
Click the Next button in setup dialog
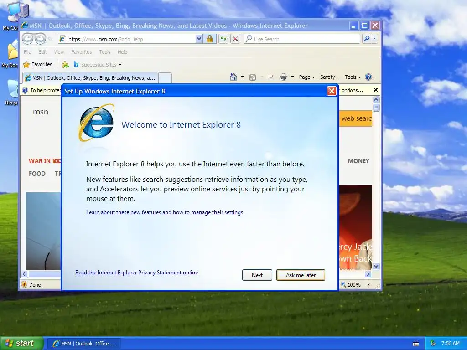tap(257, 275)
